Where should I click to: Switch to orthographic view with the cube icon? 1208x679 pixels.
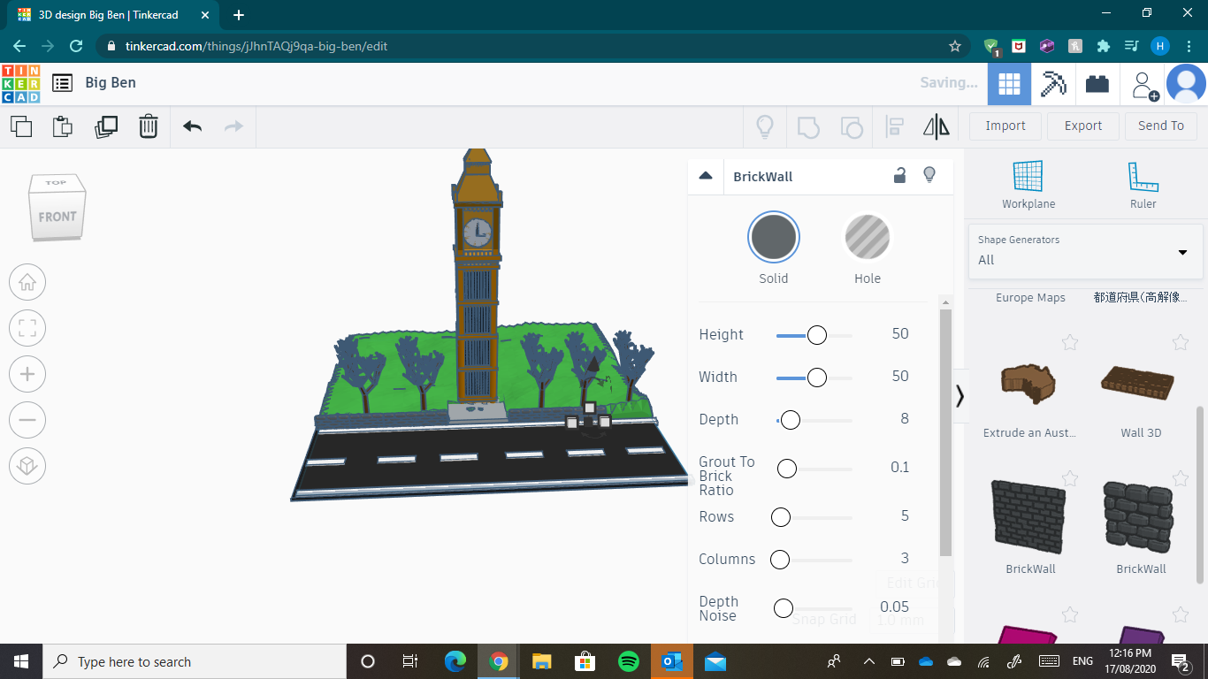(27, 466)
